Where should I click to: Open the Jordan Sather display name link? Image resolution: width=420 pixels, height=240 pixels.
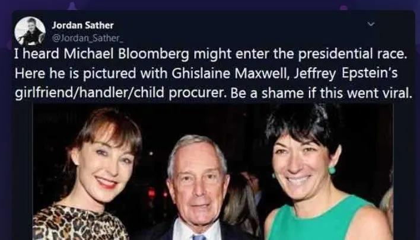(x=82, y=25)
